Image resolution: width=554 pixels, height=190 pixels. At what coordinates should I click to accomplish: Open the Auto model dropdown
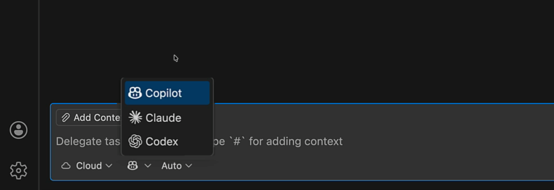176,165
